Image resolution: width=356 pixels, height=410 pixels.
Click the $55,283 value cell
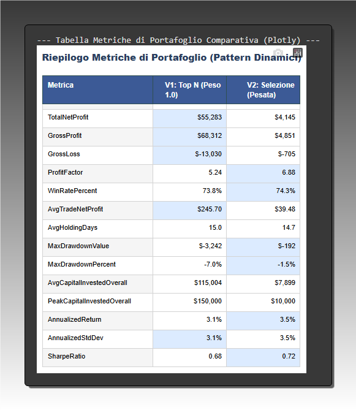[x=189, y=119]
